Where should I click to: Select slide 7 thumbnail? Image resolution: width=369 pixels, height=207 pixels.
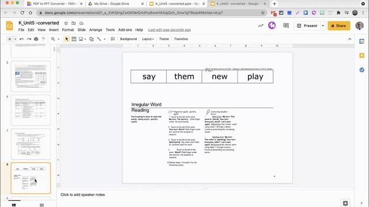[31, 144]
